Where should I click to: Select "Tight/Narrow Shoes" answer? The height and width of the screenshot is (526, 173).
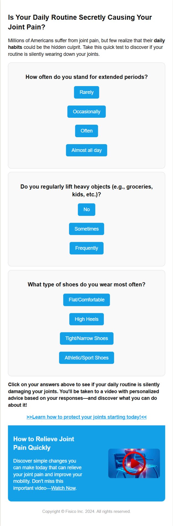pyautogui.click(x=86, y=338)
